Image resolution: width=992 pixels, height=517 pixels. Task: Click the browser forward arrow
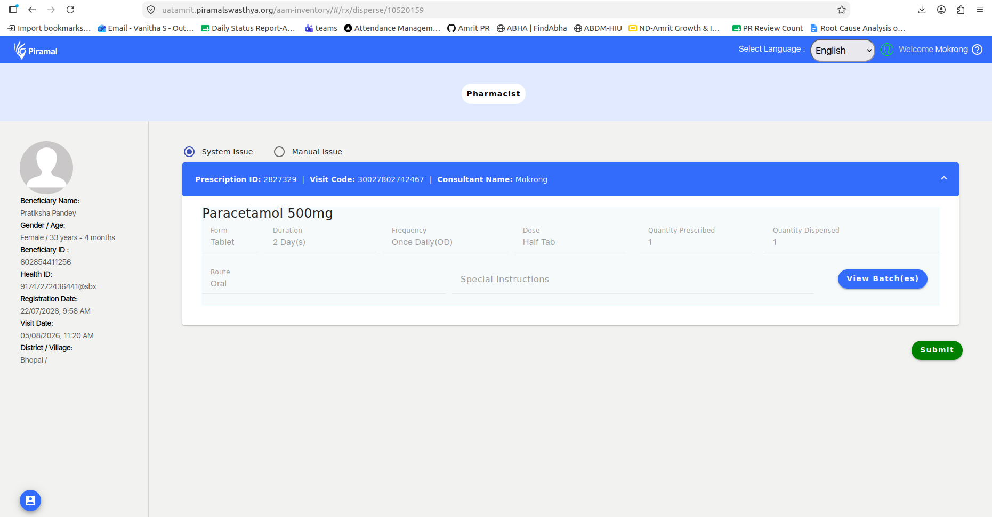[x=51, y=10]
